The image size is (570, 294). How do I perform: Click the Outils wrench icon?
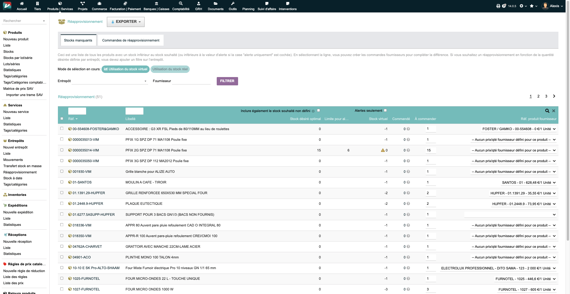(x=232, y=4)
